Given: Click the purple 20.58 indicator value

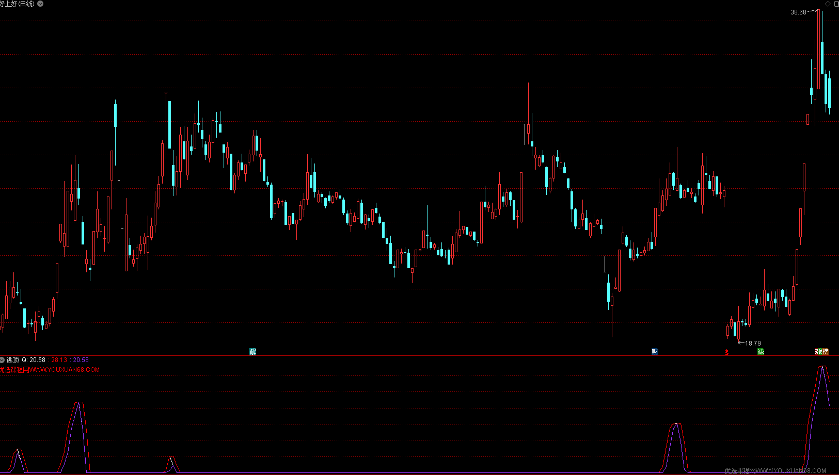Looking at the screenshot, I should click(x=81, y=360).
